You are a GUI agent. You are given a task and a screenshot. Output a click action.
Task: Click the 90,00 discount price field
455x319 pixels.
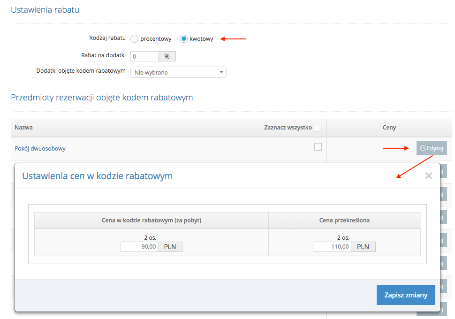click(x=139, y=247)
